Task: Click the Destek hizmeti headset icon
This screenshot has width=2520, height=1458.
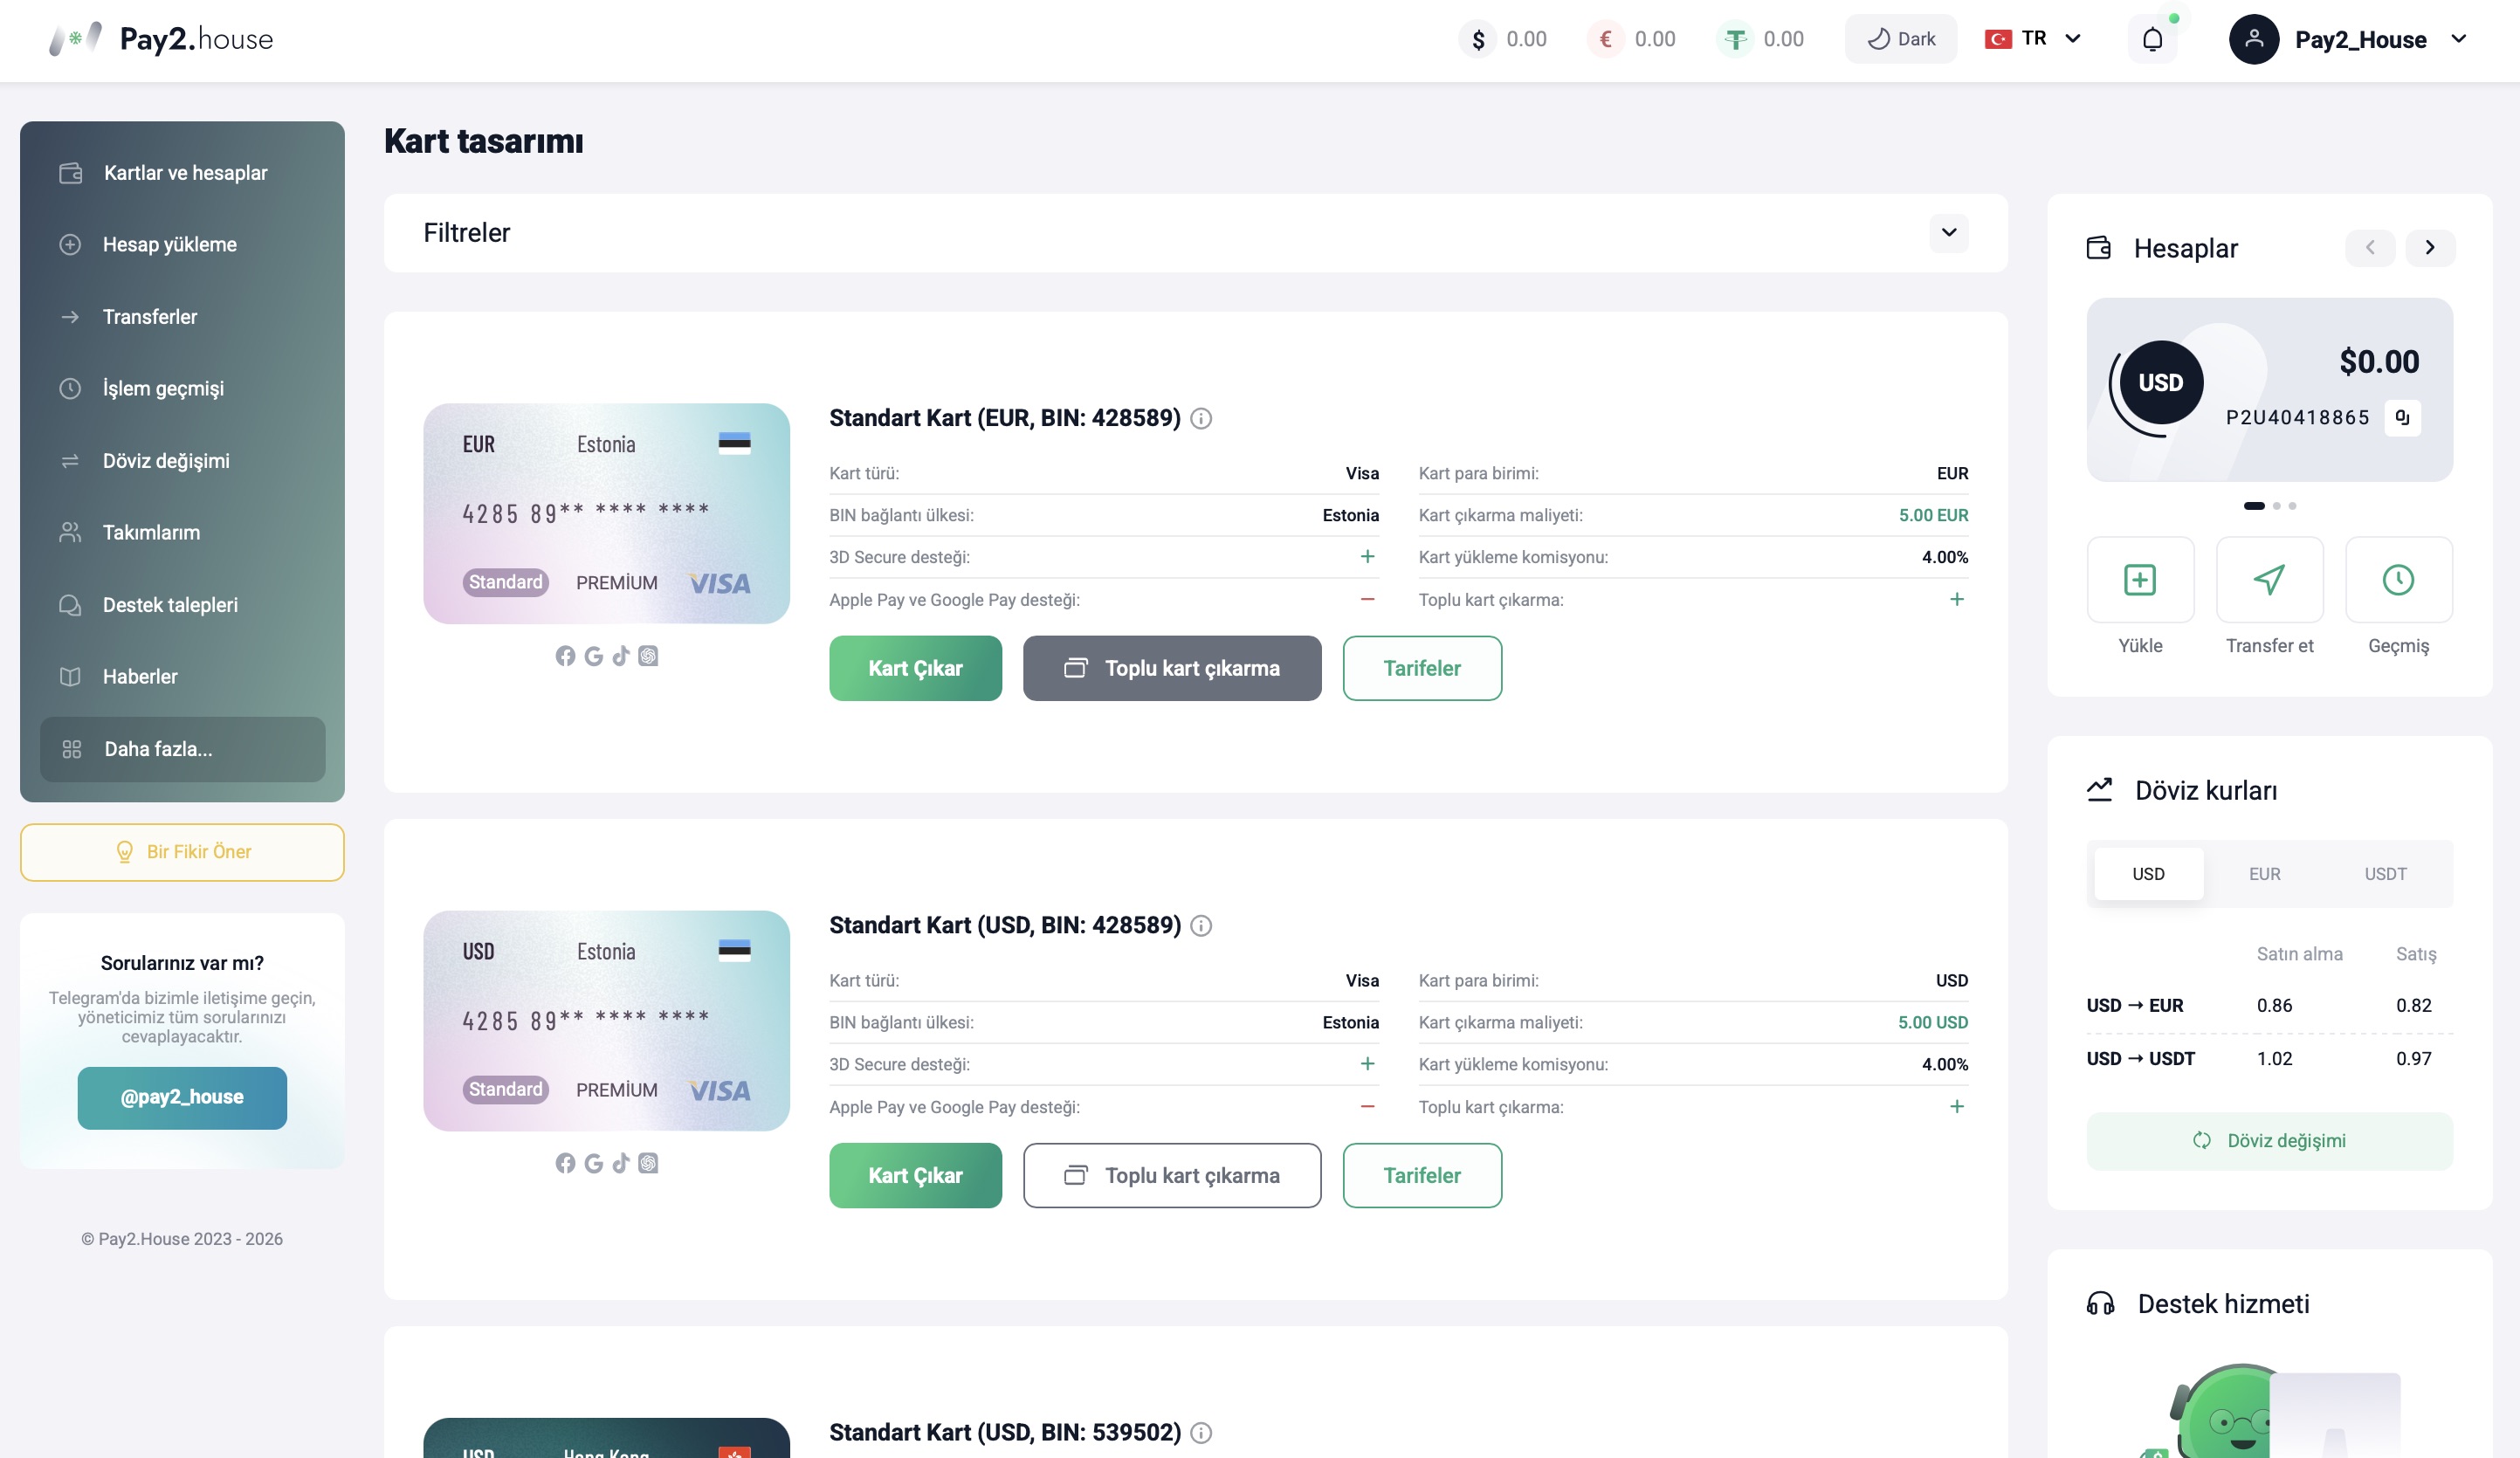Action: pyautogui.click(x=2101, y=1304)
